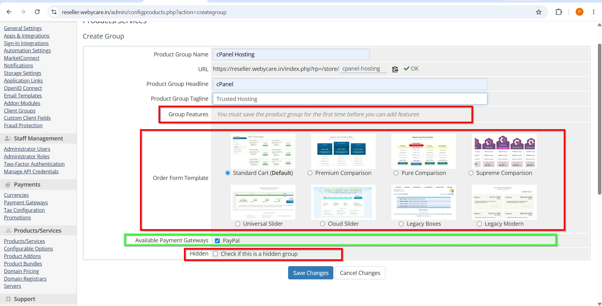The width and height of the screenshot is (602, 306).
Task: Open Email Templates link
Action: click(23, 96)
